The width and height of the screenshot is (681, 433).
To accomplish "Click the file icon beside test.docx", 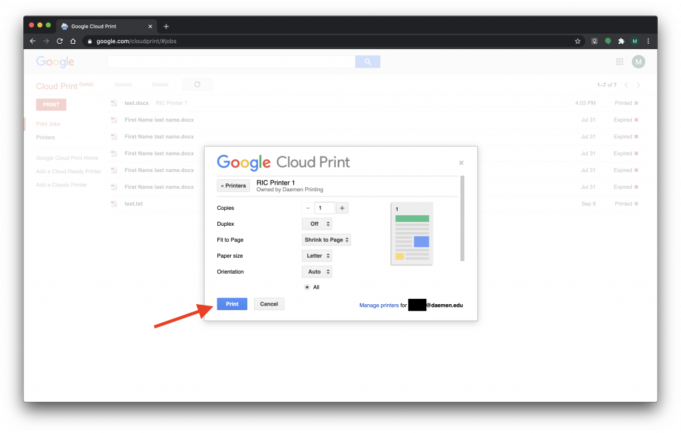I will [114, 103].
